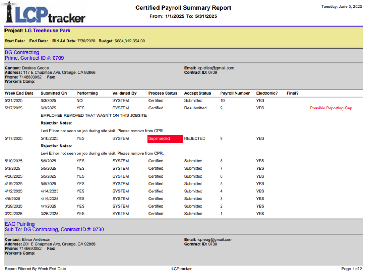Click the Possible Reporting Gap warning
Viewport: 366px width, 275px height.
(x=331, y=108)
